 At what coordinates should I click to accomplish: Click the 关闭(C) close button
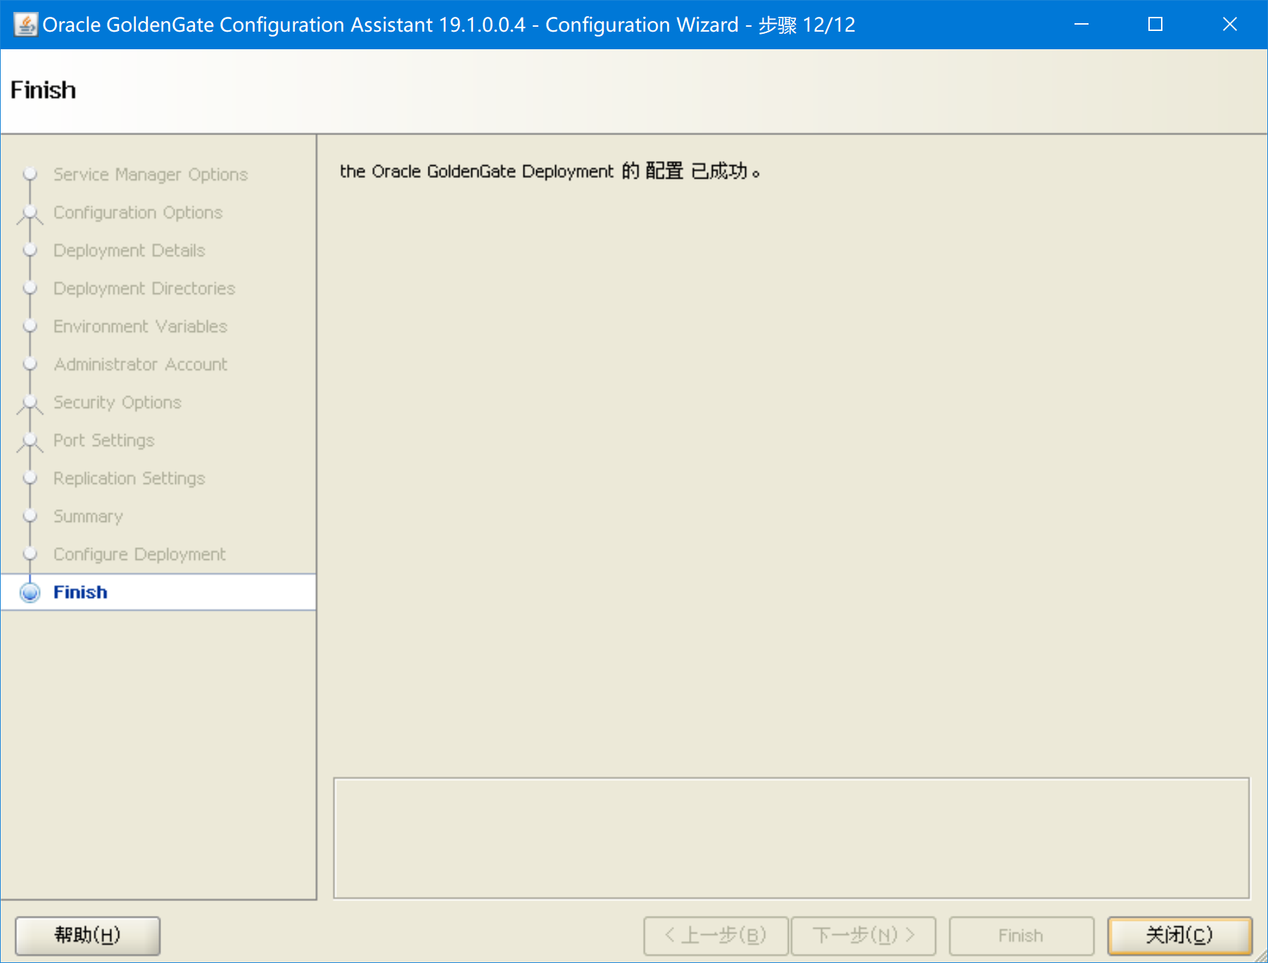pos(1179,936)
